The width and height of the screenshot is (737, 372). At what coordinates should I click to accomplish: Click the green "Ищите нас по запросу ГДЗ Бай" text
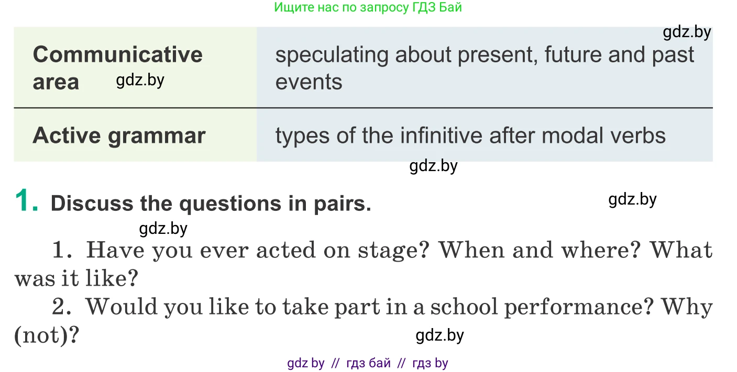click(368, 7)
